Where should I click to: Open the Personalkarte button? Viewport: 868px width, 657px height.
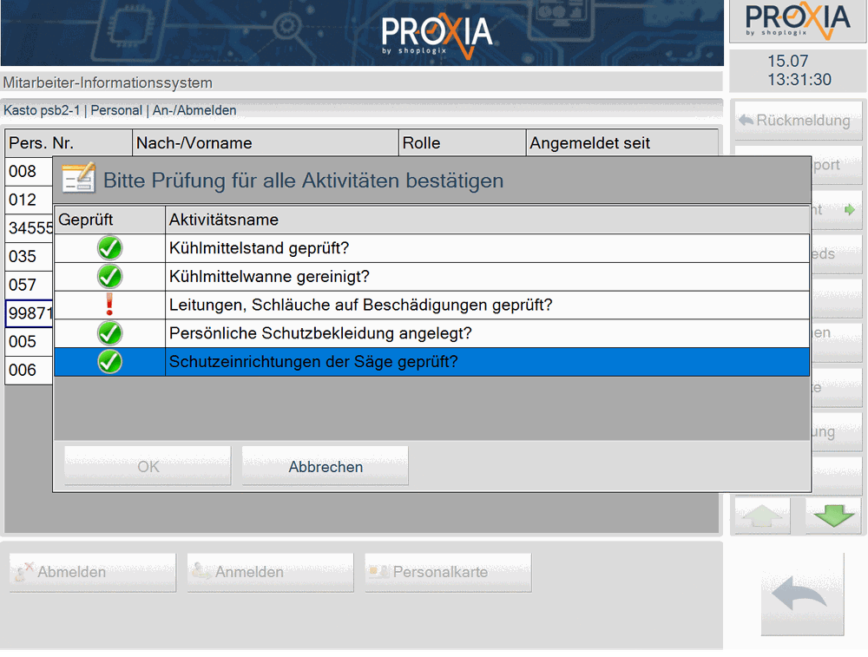tap(449, 572)
